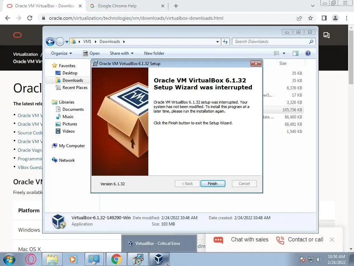Expand address bar previous locations dropdown

tap(217, 42)
